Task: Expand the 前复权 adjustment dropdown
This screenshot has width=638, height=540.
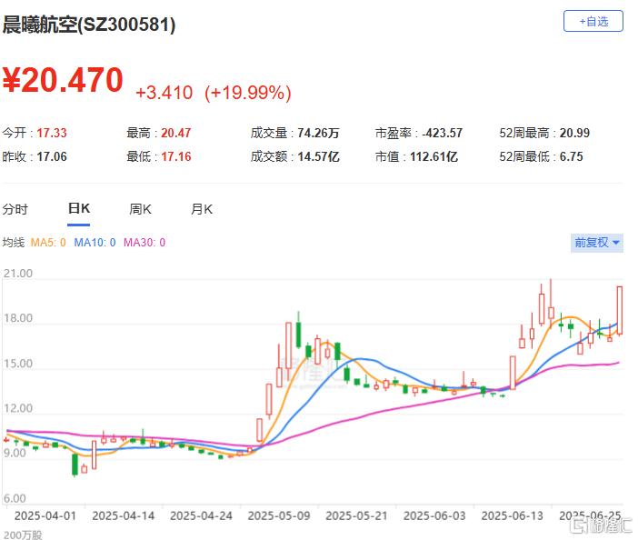Action: click(596, 243)
